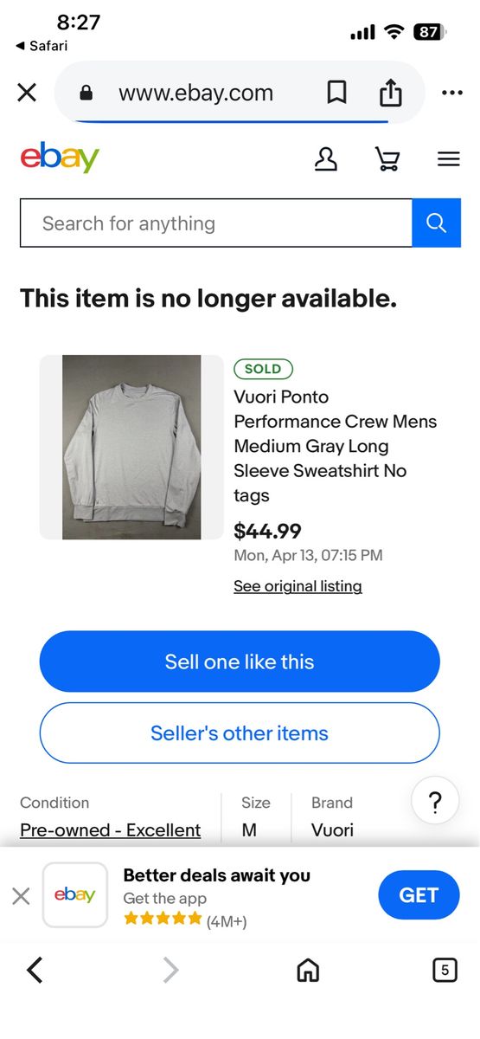Go back using the browser back arrow
The height and width of the screenshot is (1039, 480).
(x=35, y=971)
